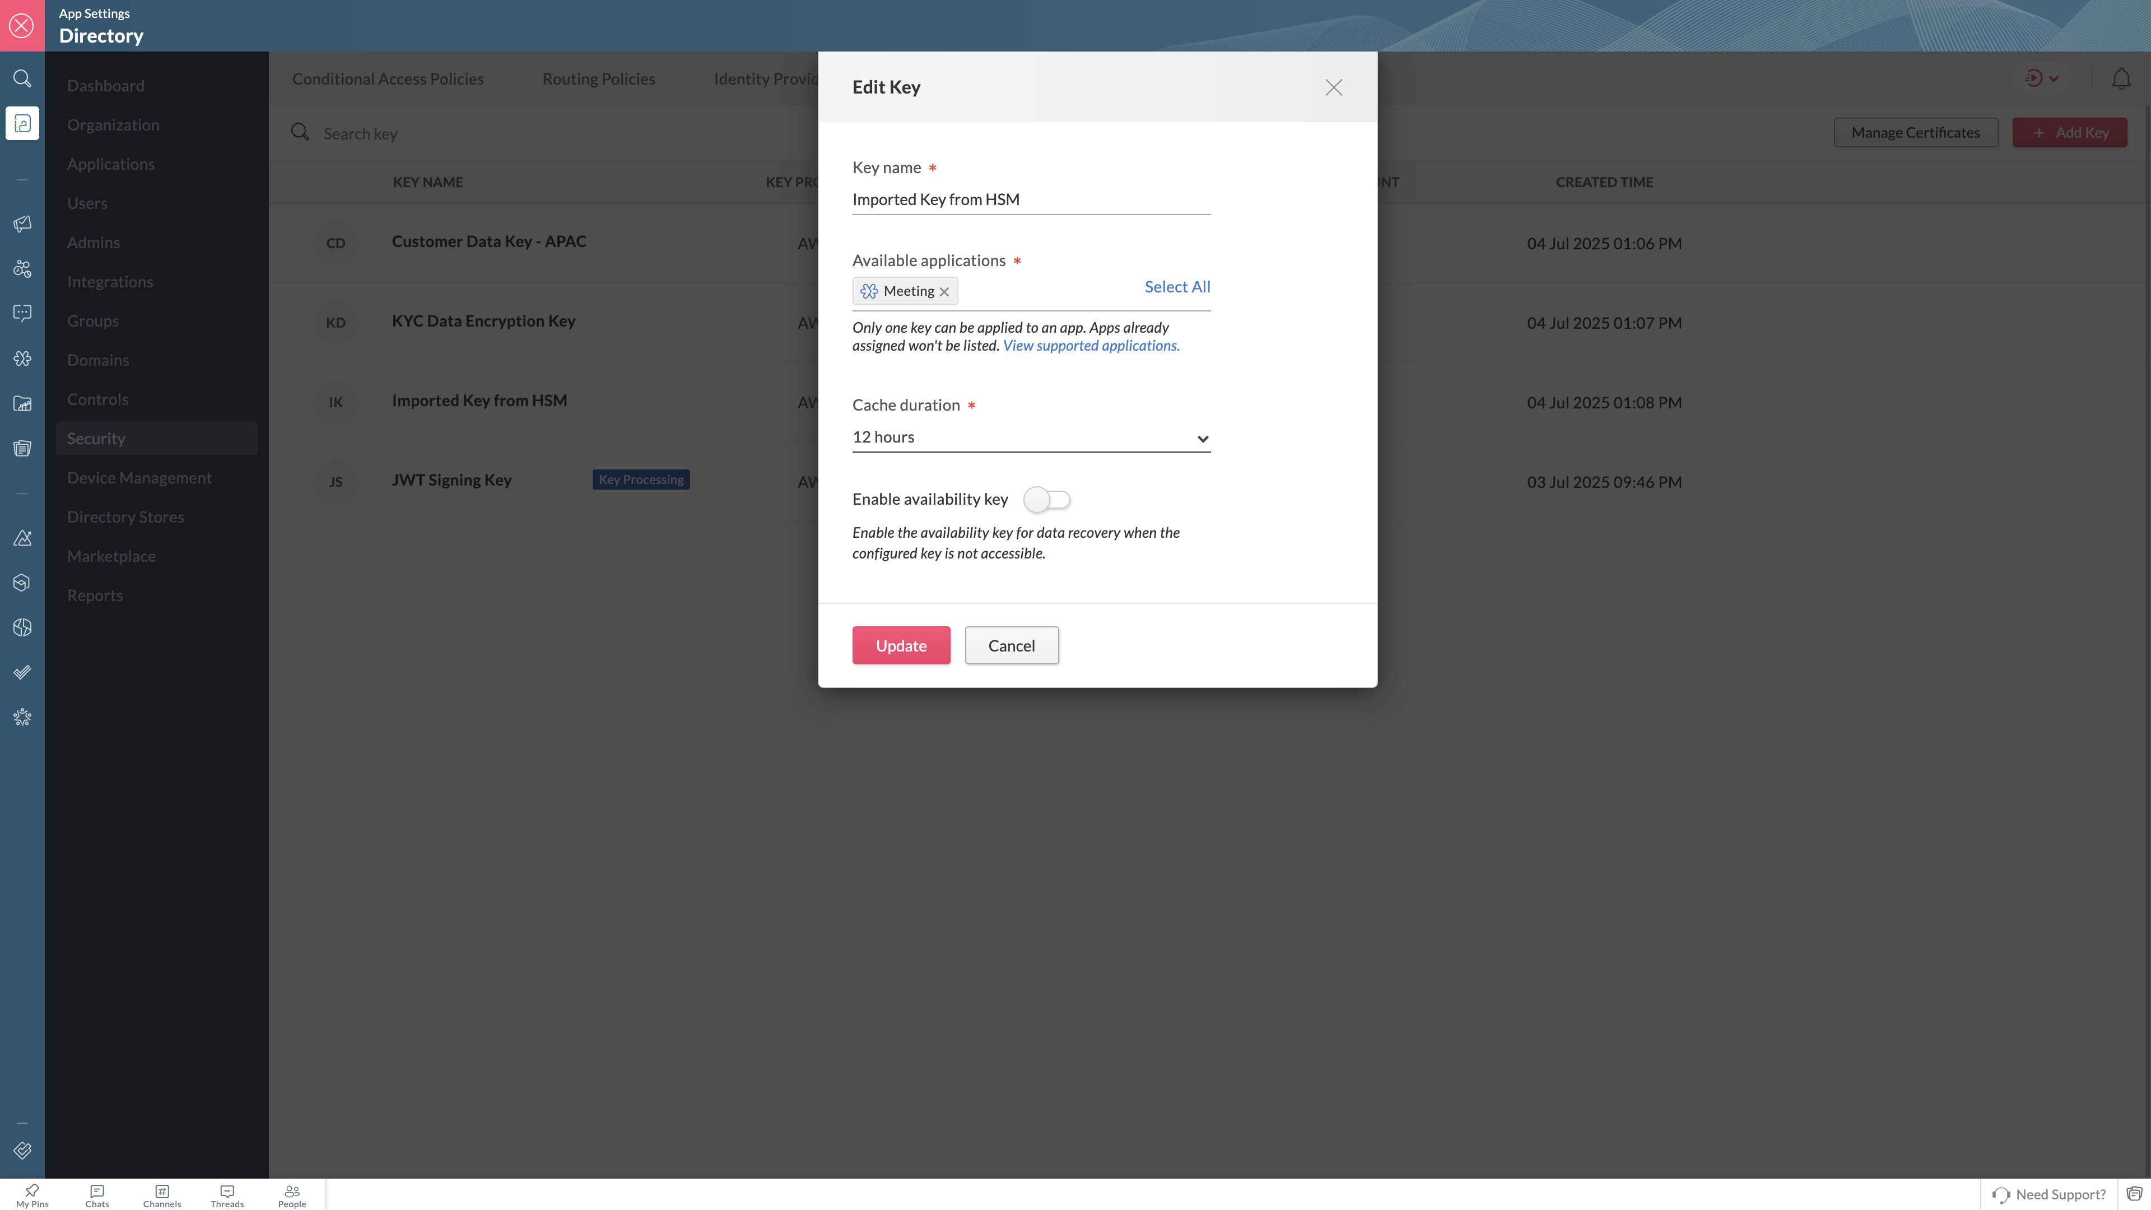2151x1210 pixels.
Task: Click the notification bell icon
Action: (x=2121, y=78)
